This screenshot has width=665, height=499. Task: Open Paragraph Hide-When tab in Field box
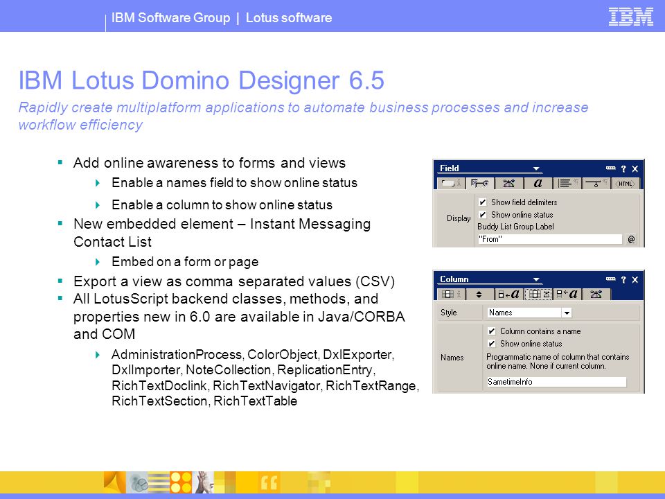coord(596,183)
